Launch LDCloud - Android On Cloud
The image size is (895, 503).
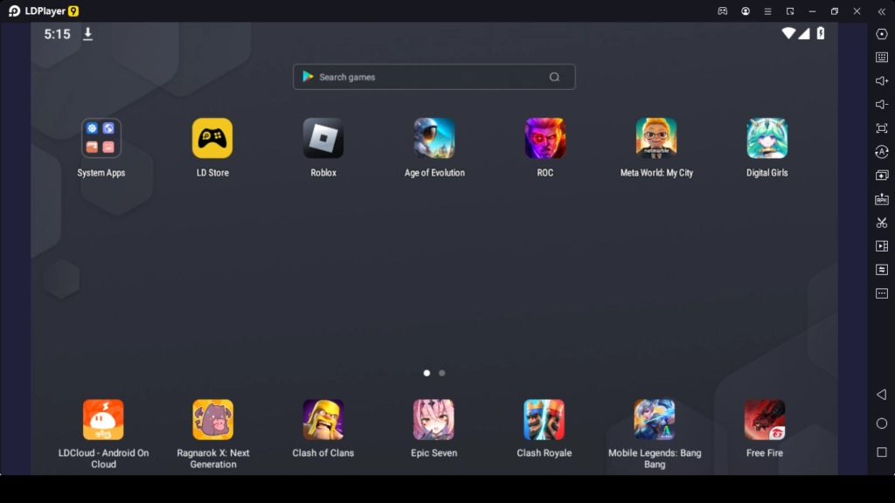[x=103, y=420]
